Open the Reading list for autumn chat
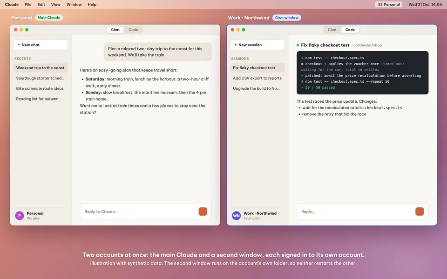 pyautogui.click(x=41, y=99)
